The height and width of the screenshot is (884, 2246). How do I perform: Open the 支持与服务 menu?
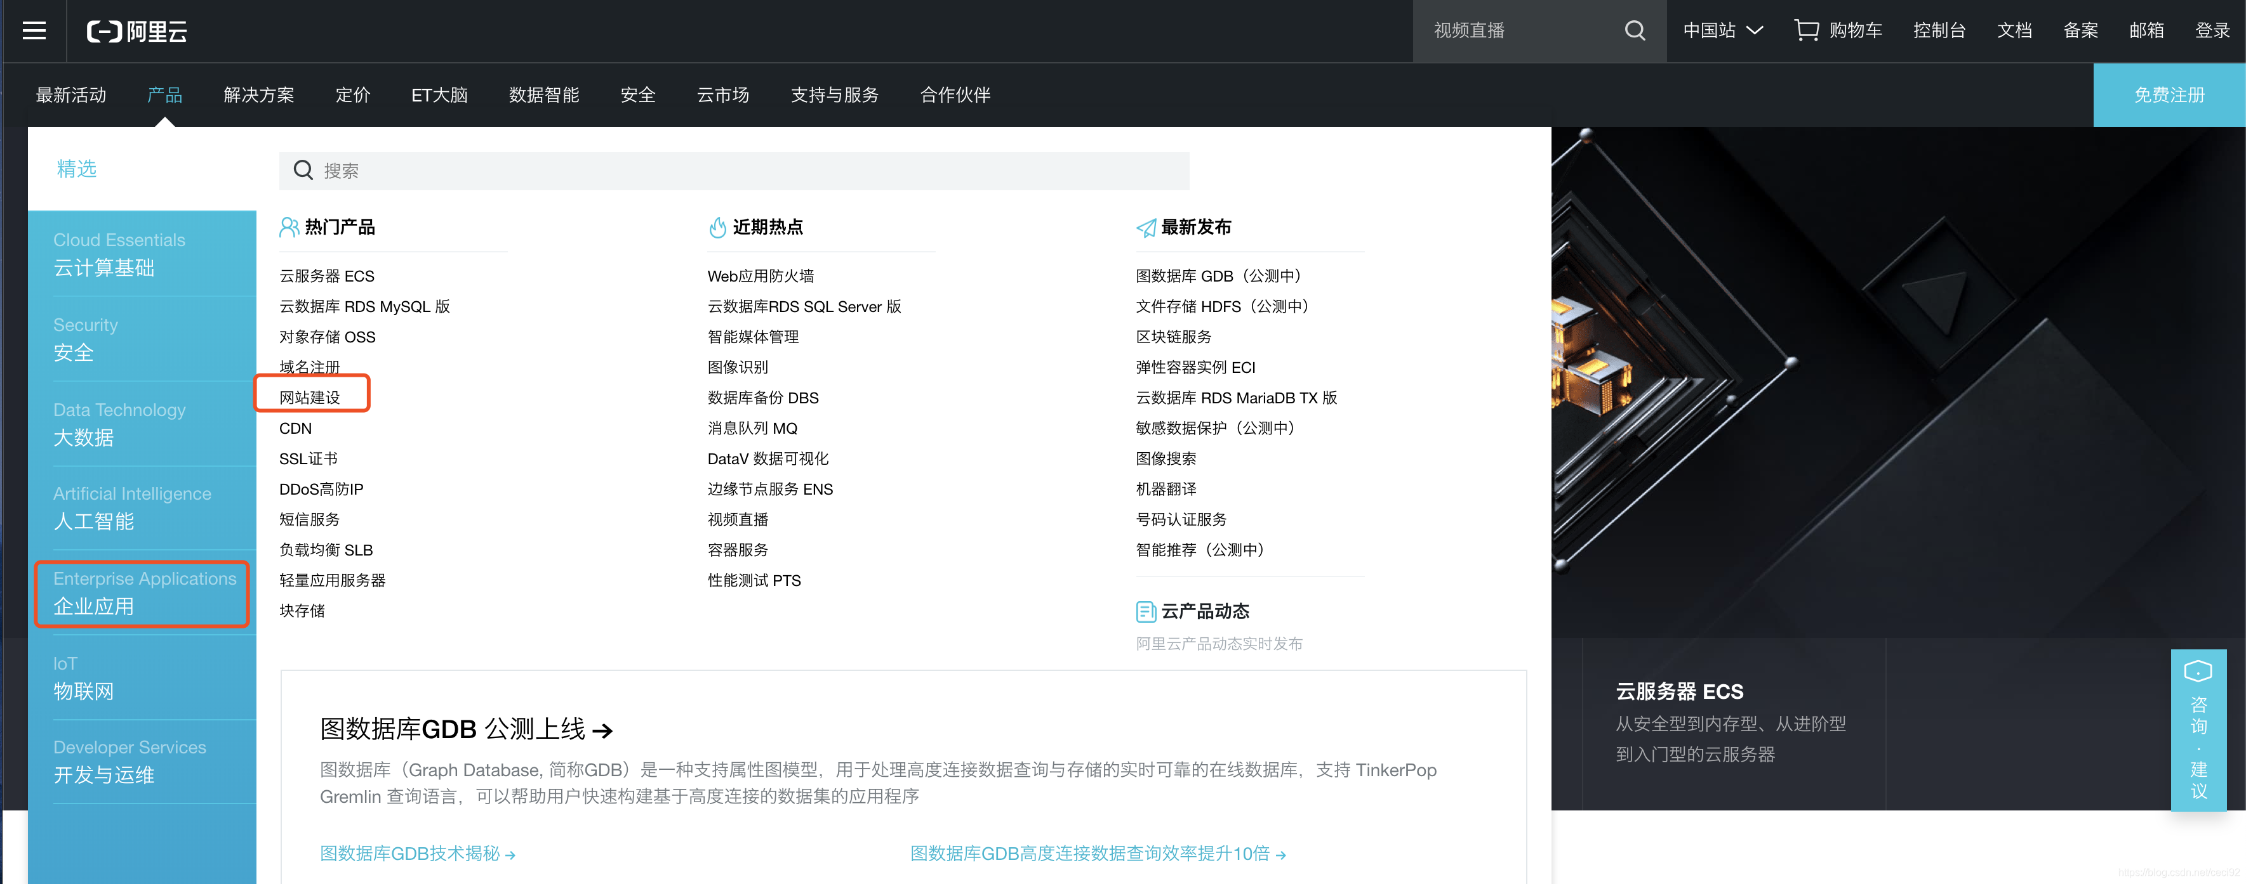pyautogui.click(x=834, y=95)
